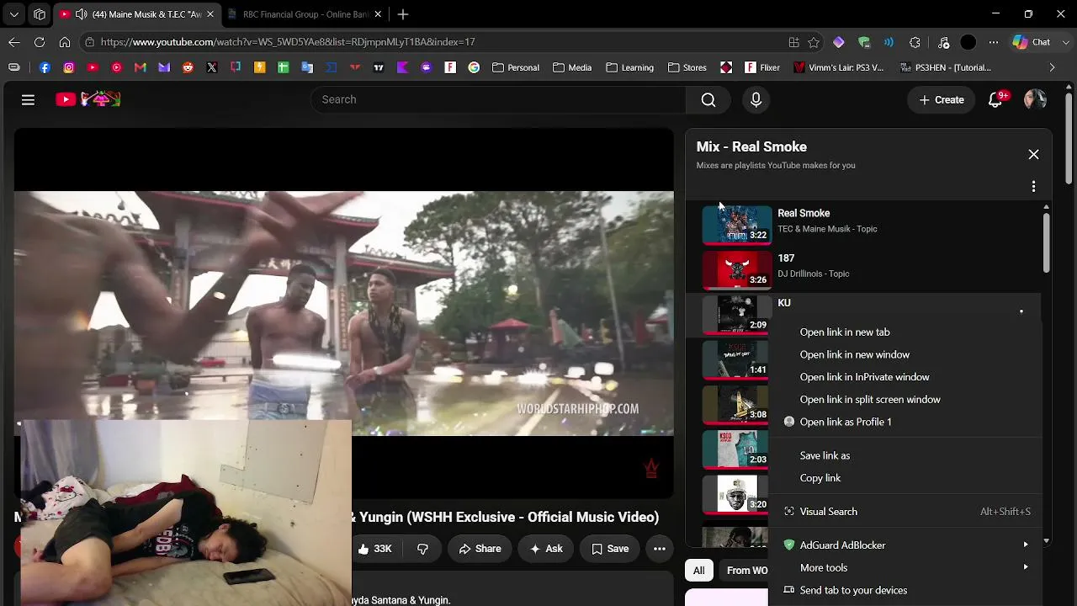Image resolution: width=1077 pixels, height=606 pixels.
Task: Open the tab actions dropdown arrow
Action: [x=14, y=14]
